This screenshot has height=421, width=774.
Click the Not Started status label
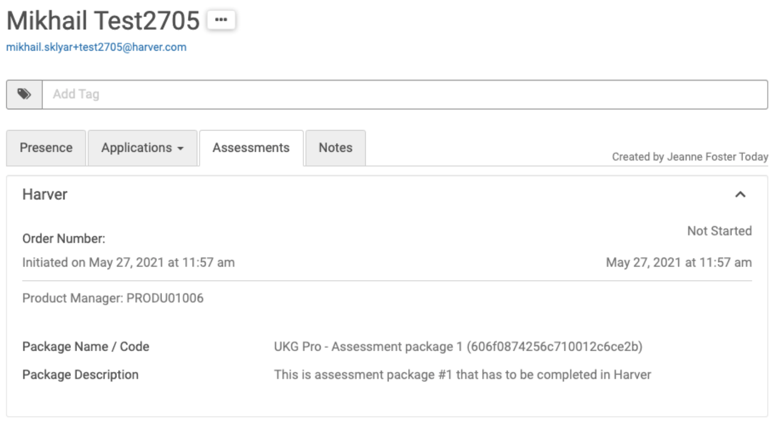[x=719, y=231]
